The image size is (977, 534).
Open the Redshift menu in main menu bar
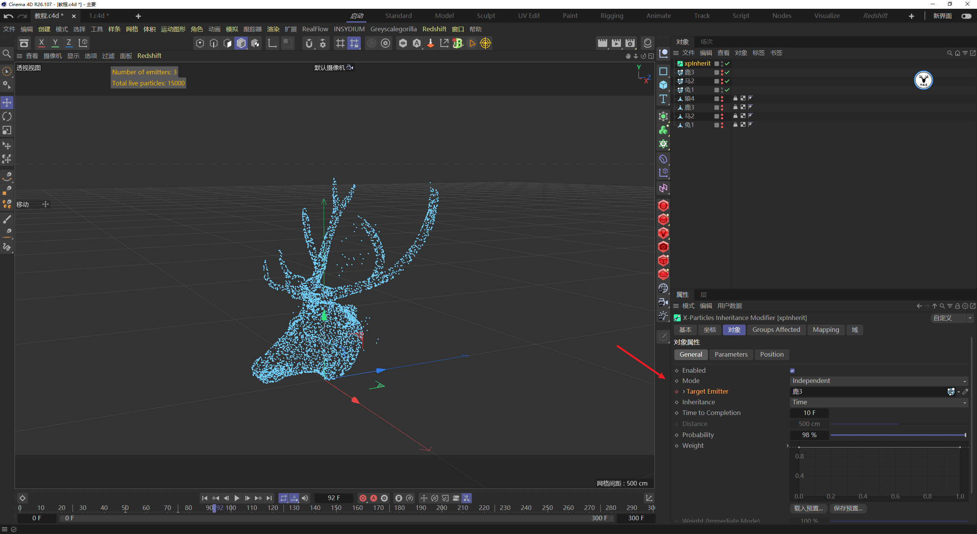[434, 29]
